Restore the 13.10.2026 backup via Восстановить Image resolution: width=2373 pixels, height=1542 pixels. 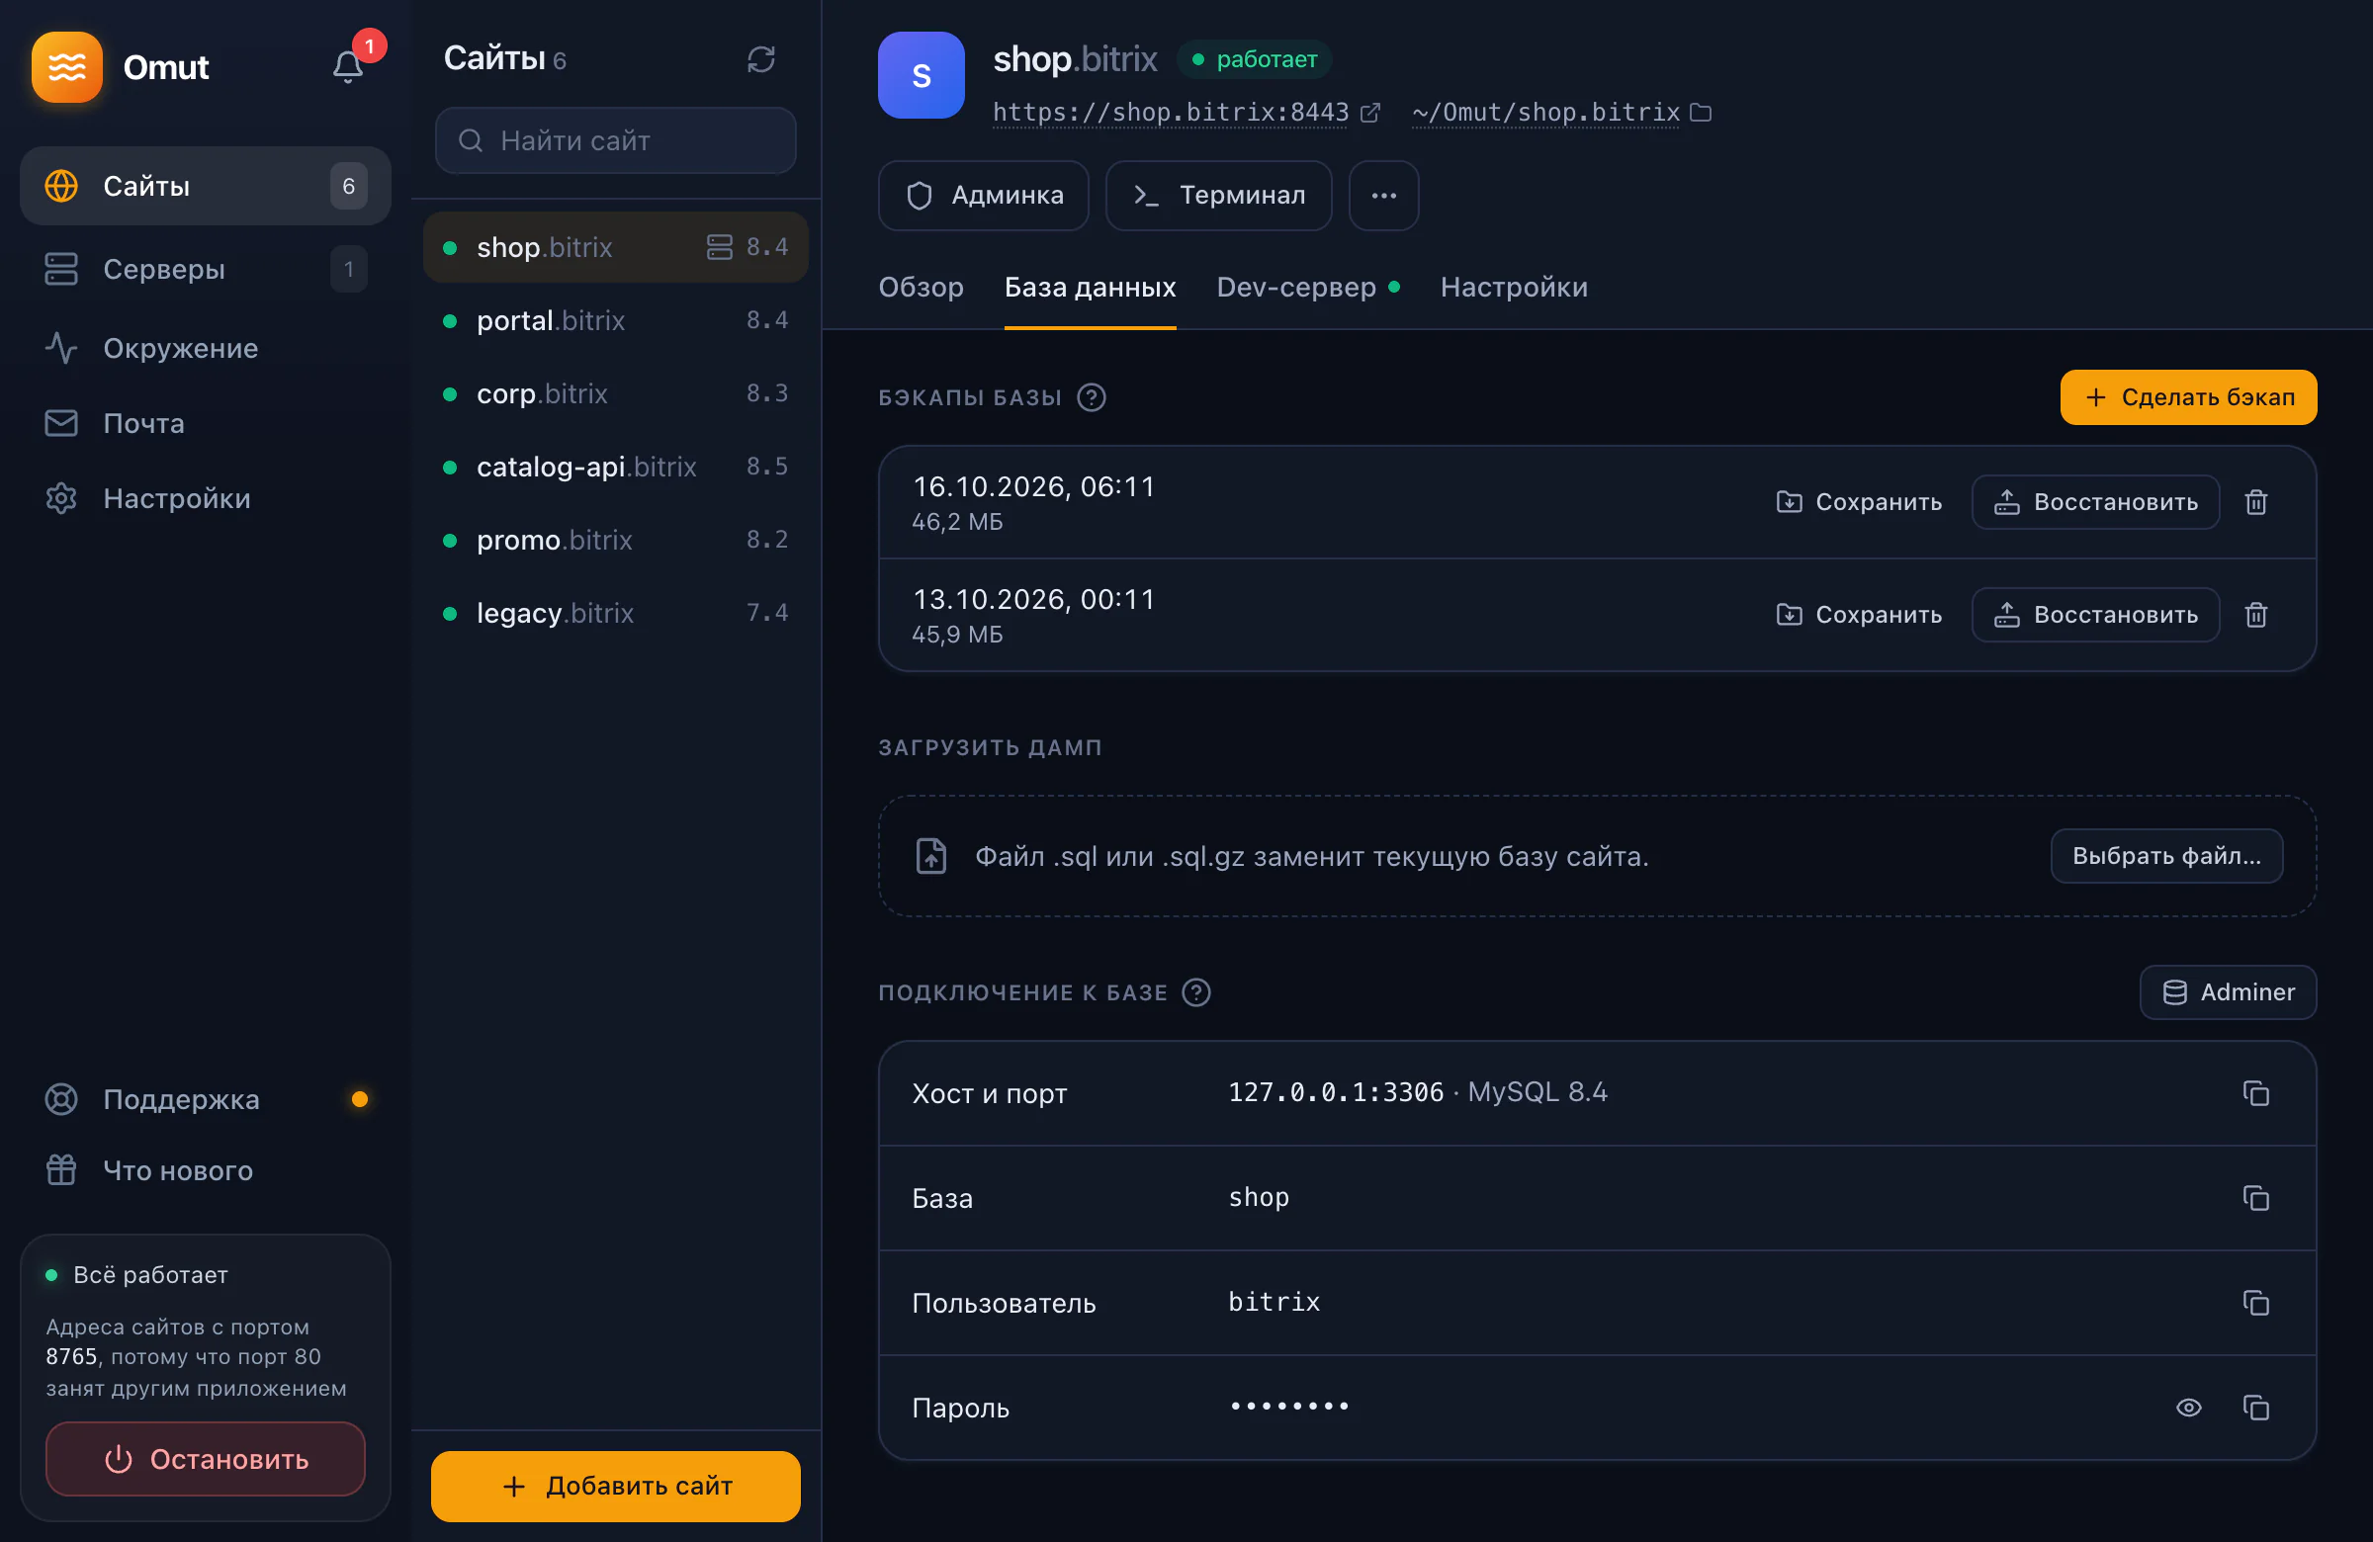pyautogui.click(x=2095, y=614)
